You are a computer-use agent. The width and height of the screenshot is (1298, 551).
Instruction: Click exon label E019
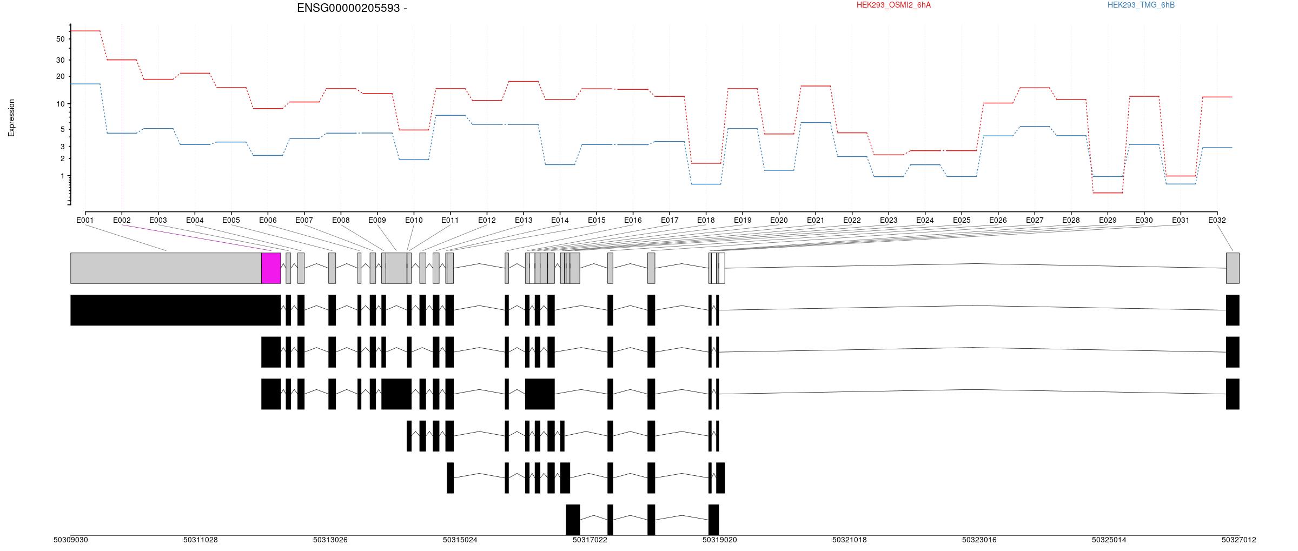pos(743,220)
